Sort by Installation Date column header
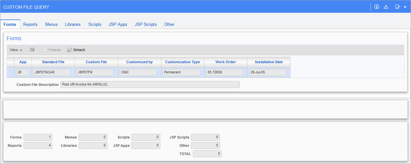The width and height of the screenshot is (411, 164). 269,62
